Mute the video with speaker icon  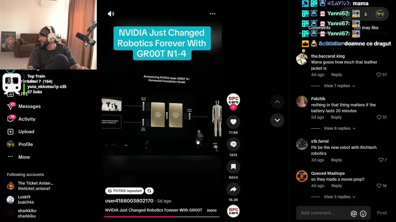click(x=111, y=14)
